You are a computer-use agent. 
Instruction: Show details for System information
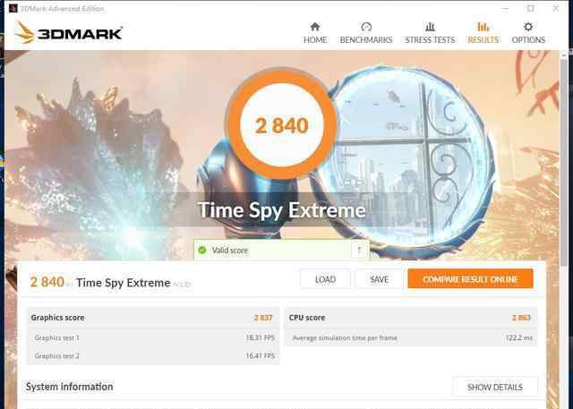coord(495,388)
